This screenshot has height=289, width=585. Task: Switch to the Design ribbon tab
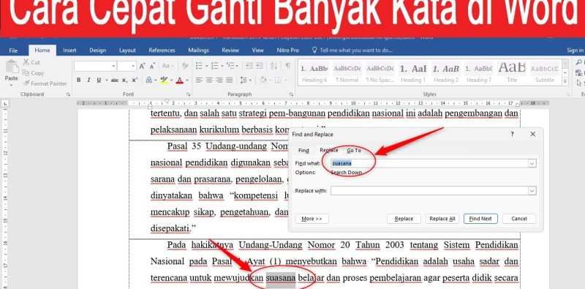[x=98, y=50]
